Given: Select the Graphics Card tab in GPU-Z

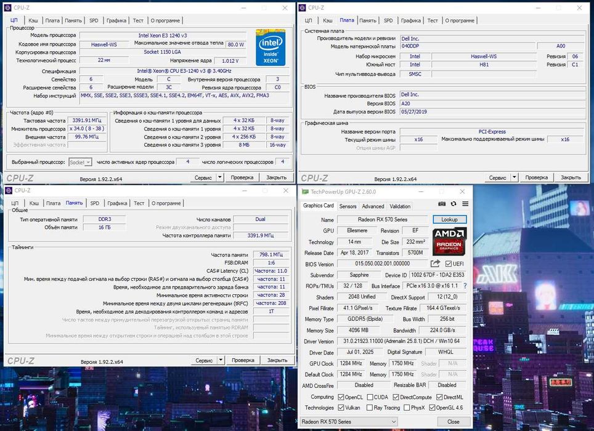Looking at the screenshot, I should tap(318, 206).
